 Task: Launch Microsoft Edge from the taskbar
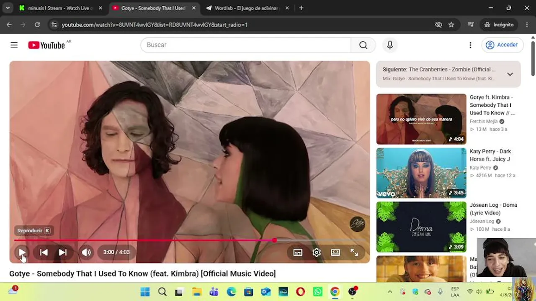[231, 292]
